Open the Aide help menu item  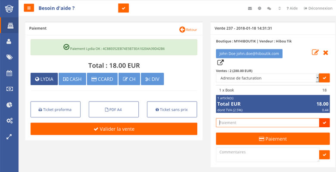tap(292, 8)
